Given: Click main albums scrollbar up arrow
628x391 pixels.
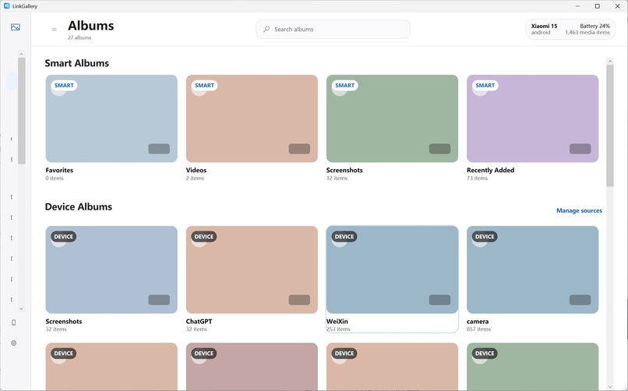Looking at the screenshot, I should pyautogui.click(x=610, y=62).
